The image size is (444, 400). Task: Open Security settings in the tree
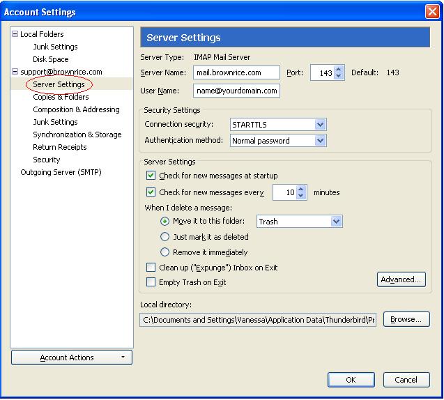(x=47, y=160)
